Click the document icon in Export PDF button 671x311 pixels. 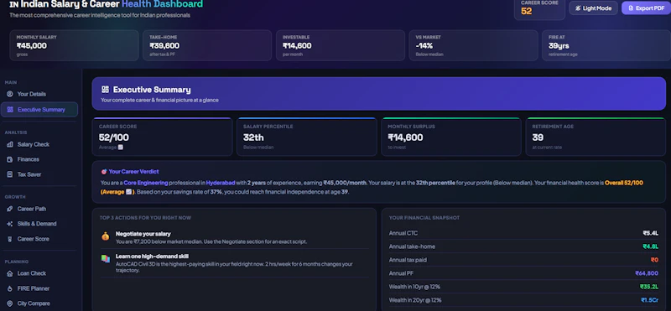(631, 8)
